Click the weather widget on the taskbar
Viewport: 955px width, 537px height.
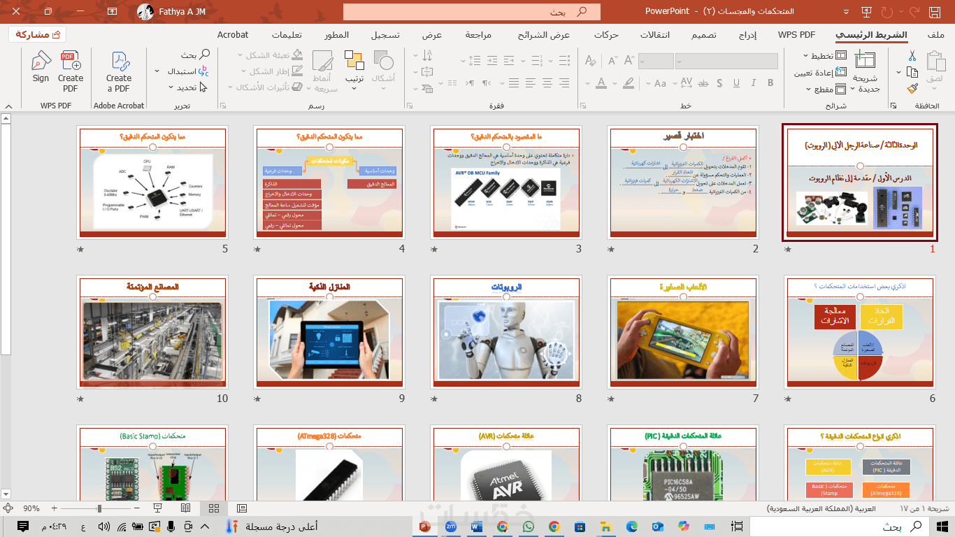coord(272,527)
